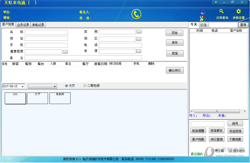Open the Google icon
The height and width of the screenshot is (163, 250).
[202, 18]
